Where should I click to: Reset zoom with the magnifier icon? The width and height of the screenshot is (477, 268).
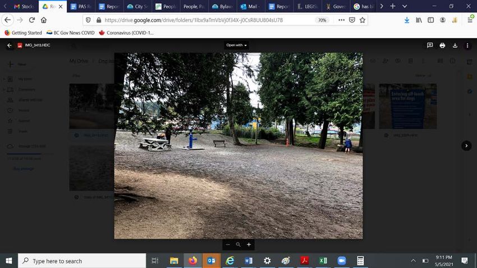[x=238, y=245]
